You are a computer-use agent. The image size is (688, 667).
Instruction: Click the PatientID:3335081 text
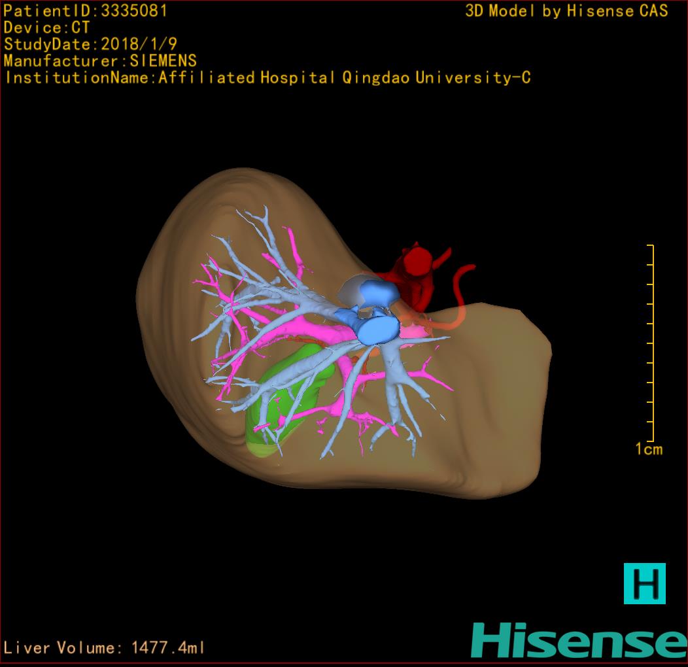click(86, 11)
